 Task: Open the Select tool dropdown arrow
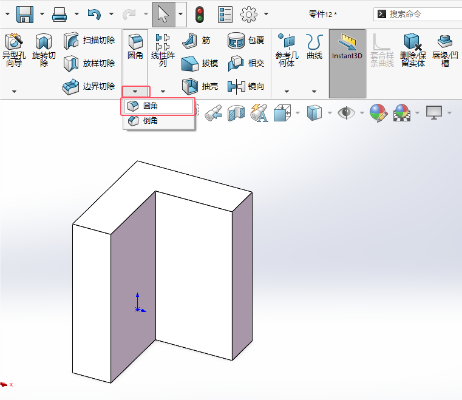tap(181, 14)
